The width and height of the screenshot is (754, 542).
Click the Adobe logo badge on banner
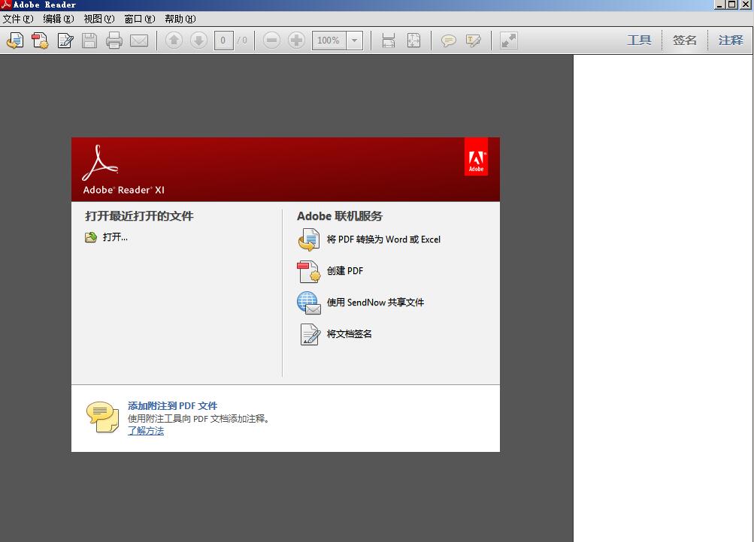pyautogui.click(x=476, y=156)
